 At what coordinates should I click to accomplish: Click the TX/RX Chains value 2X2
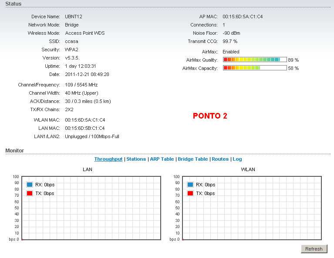click(69, 109)
